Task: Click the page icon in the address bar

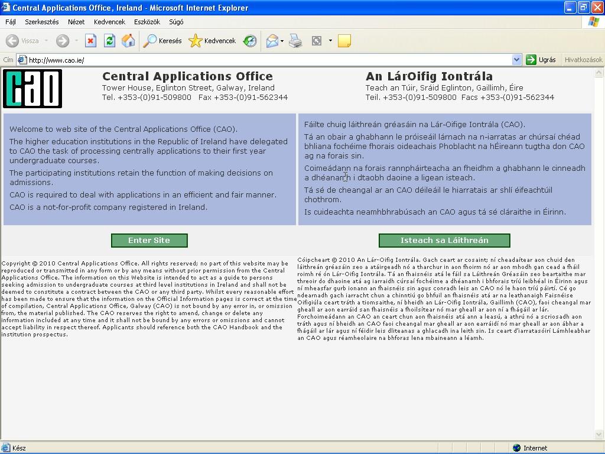Action: coord(22,60)
